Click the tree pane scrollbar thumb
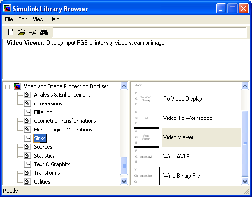 [x=124, y=166]
